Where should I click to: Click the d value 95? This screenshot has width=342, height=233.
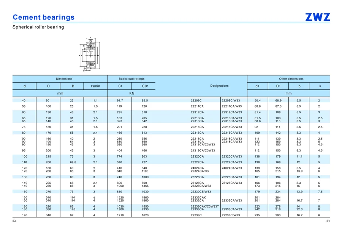click(x=24, y=150)
